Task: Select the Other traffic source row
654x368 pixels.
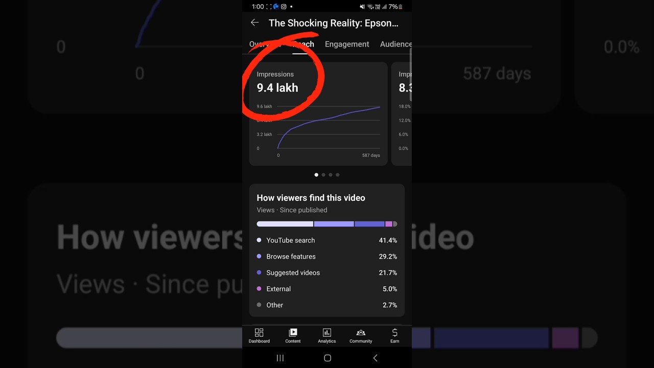Action: (327, 305)
